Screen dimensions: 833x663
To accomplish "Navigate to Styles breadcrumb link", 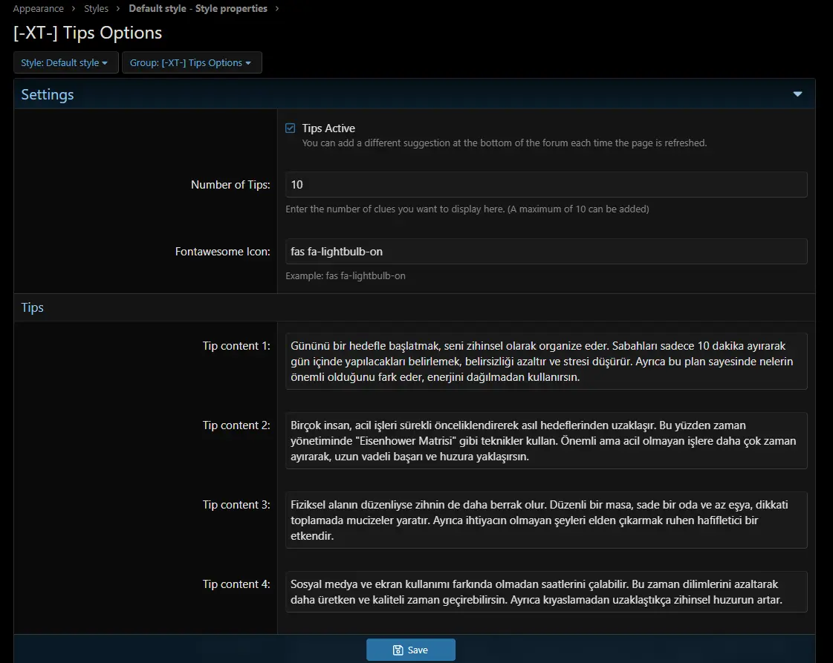I will click(x=96, y=9).
